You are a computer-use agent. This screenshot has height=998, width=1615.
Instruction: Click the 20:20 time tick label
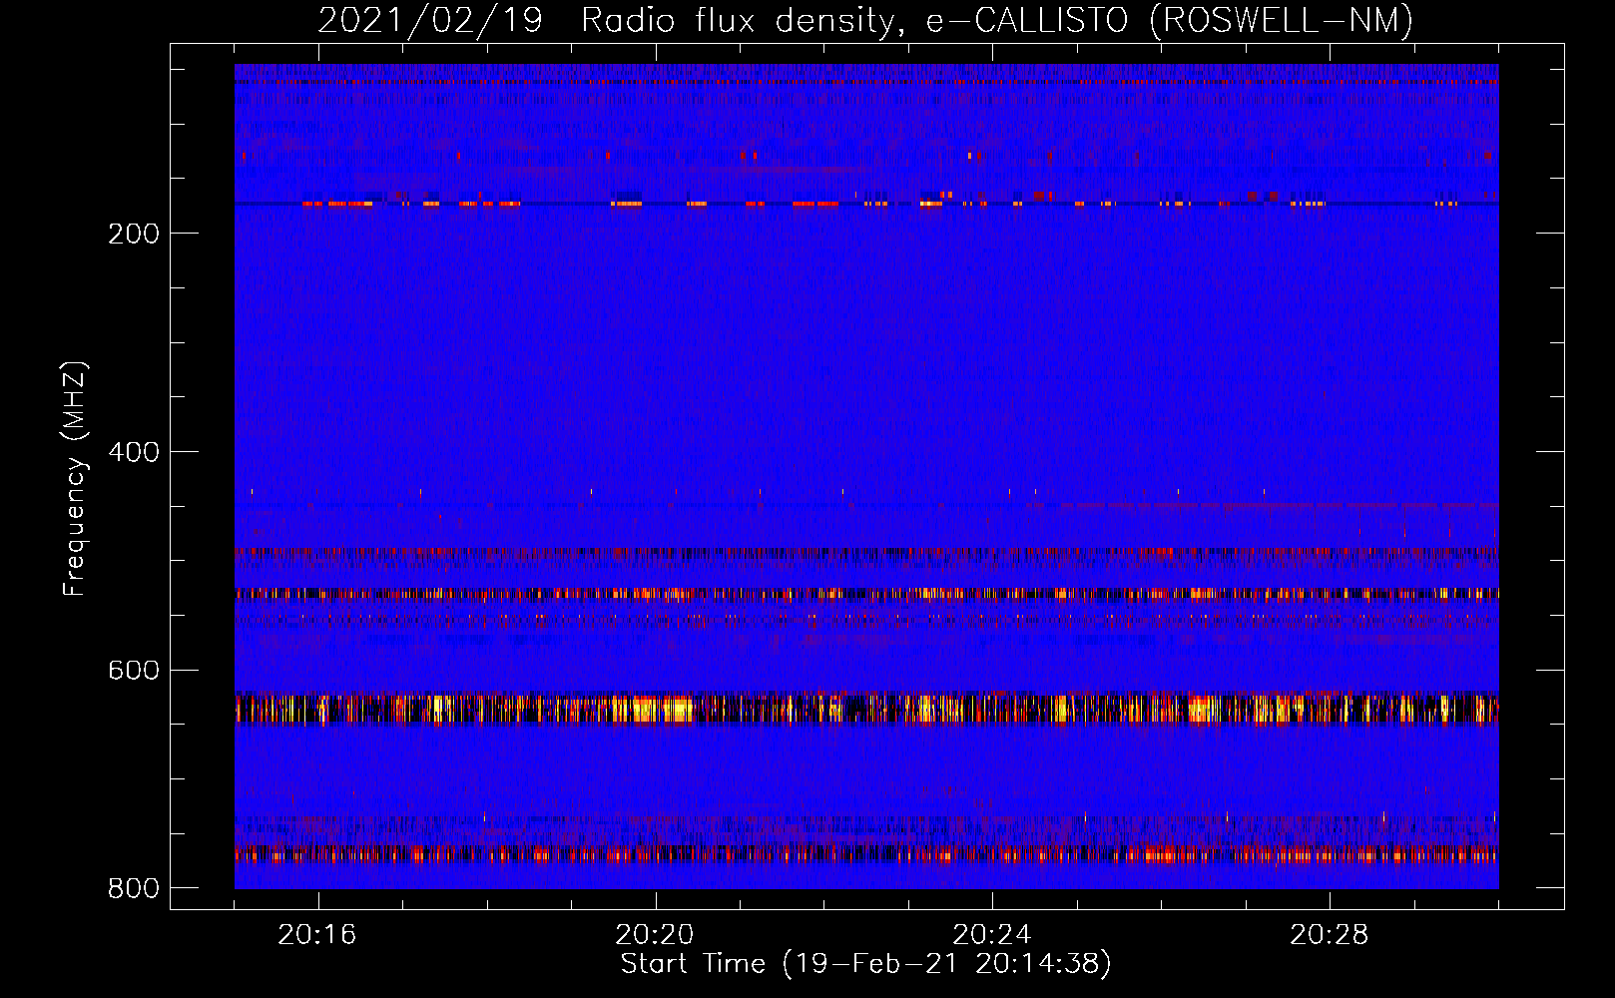[655, 935]
